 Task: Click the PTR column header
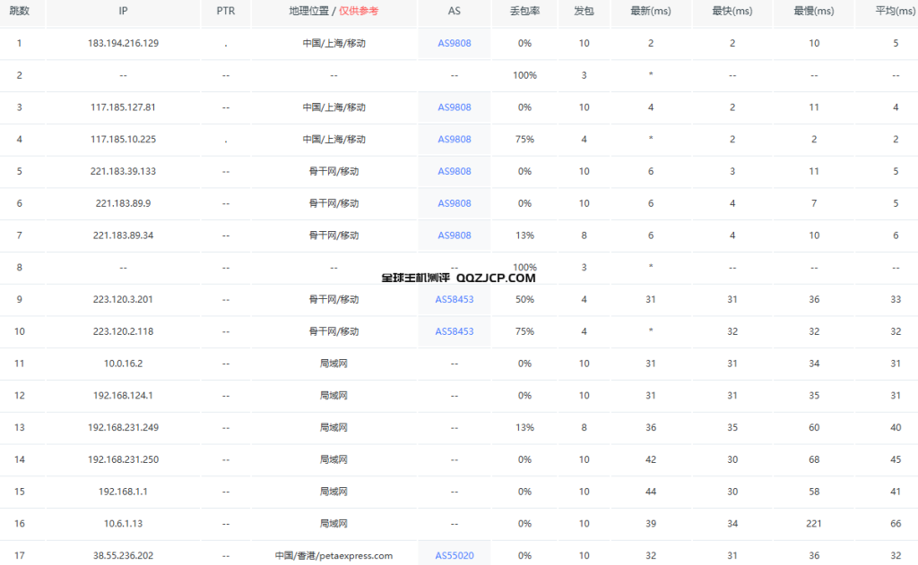pyautogui.click(x=226, y=12)
